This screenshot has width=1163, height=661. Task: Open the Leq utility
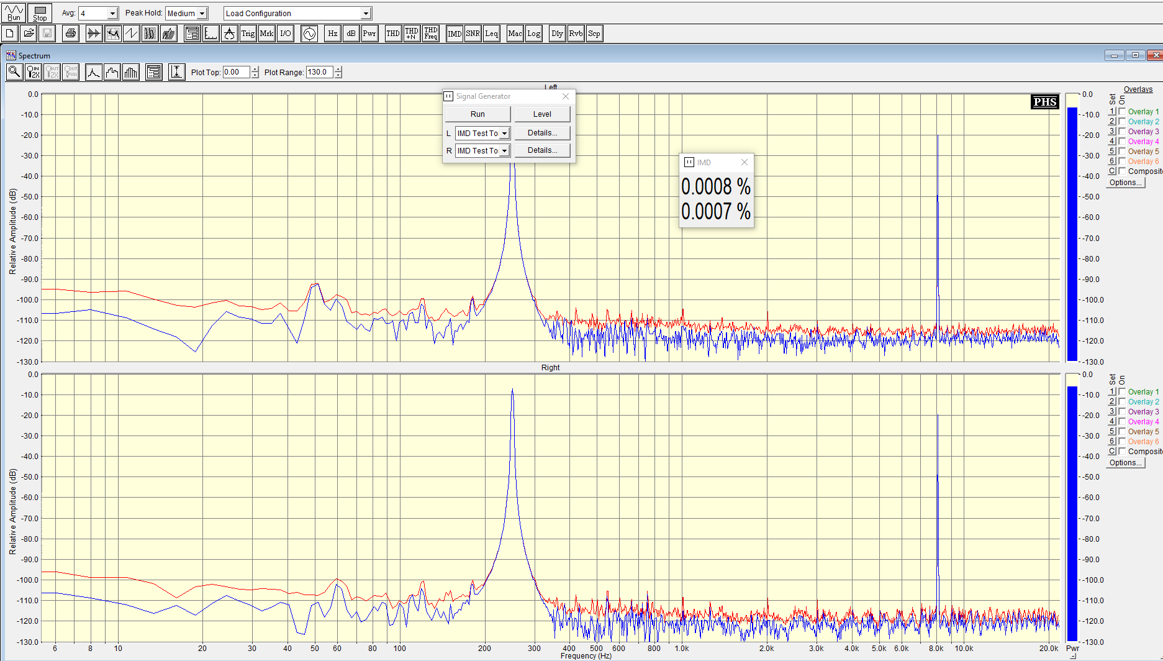tap(492, 34)
